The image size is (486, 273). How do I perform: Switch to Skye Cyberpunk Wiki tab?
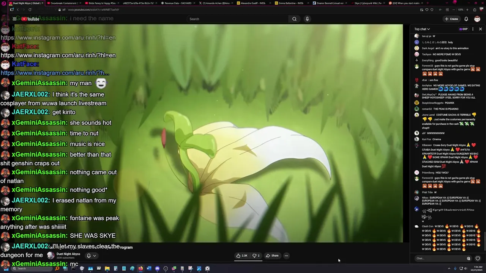pyautogui.click(x=368, y=3)
